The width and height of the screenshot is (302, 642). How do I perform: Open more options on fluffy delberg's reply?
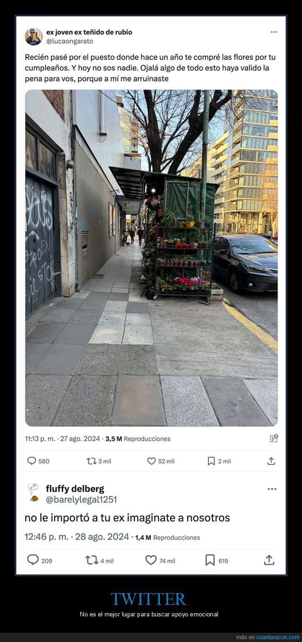272,489
